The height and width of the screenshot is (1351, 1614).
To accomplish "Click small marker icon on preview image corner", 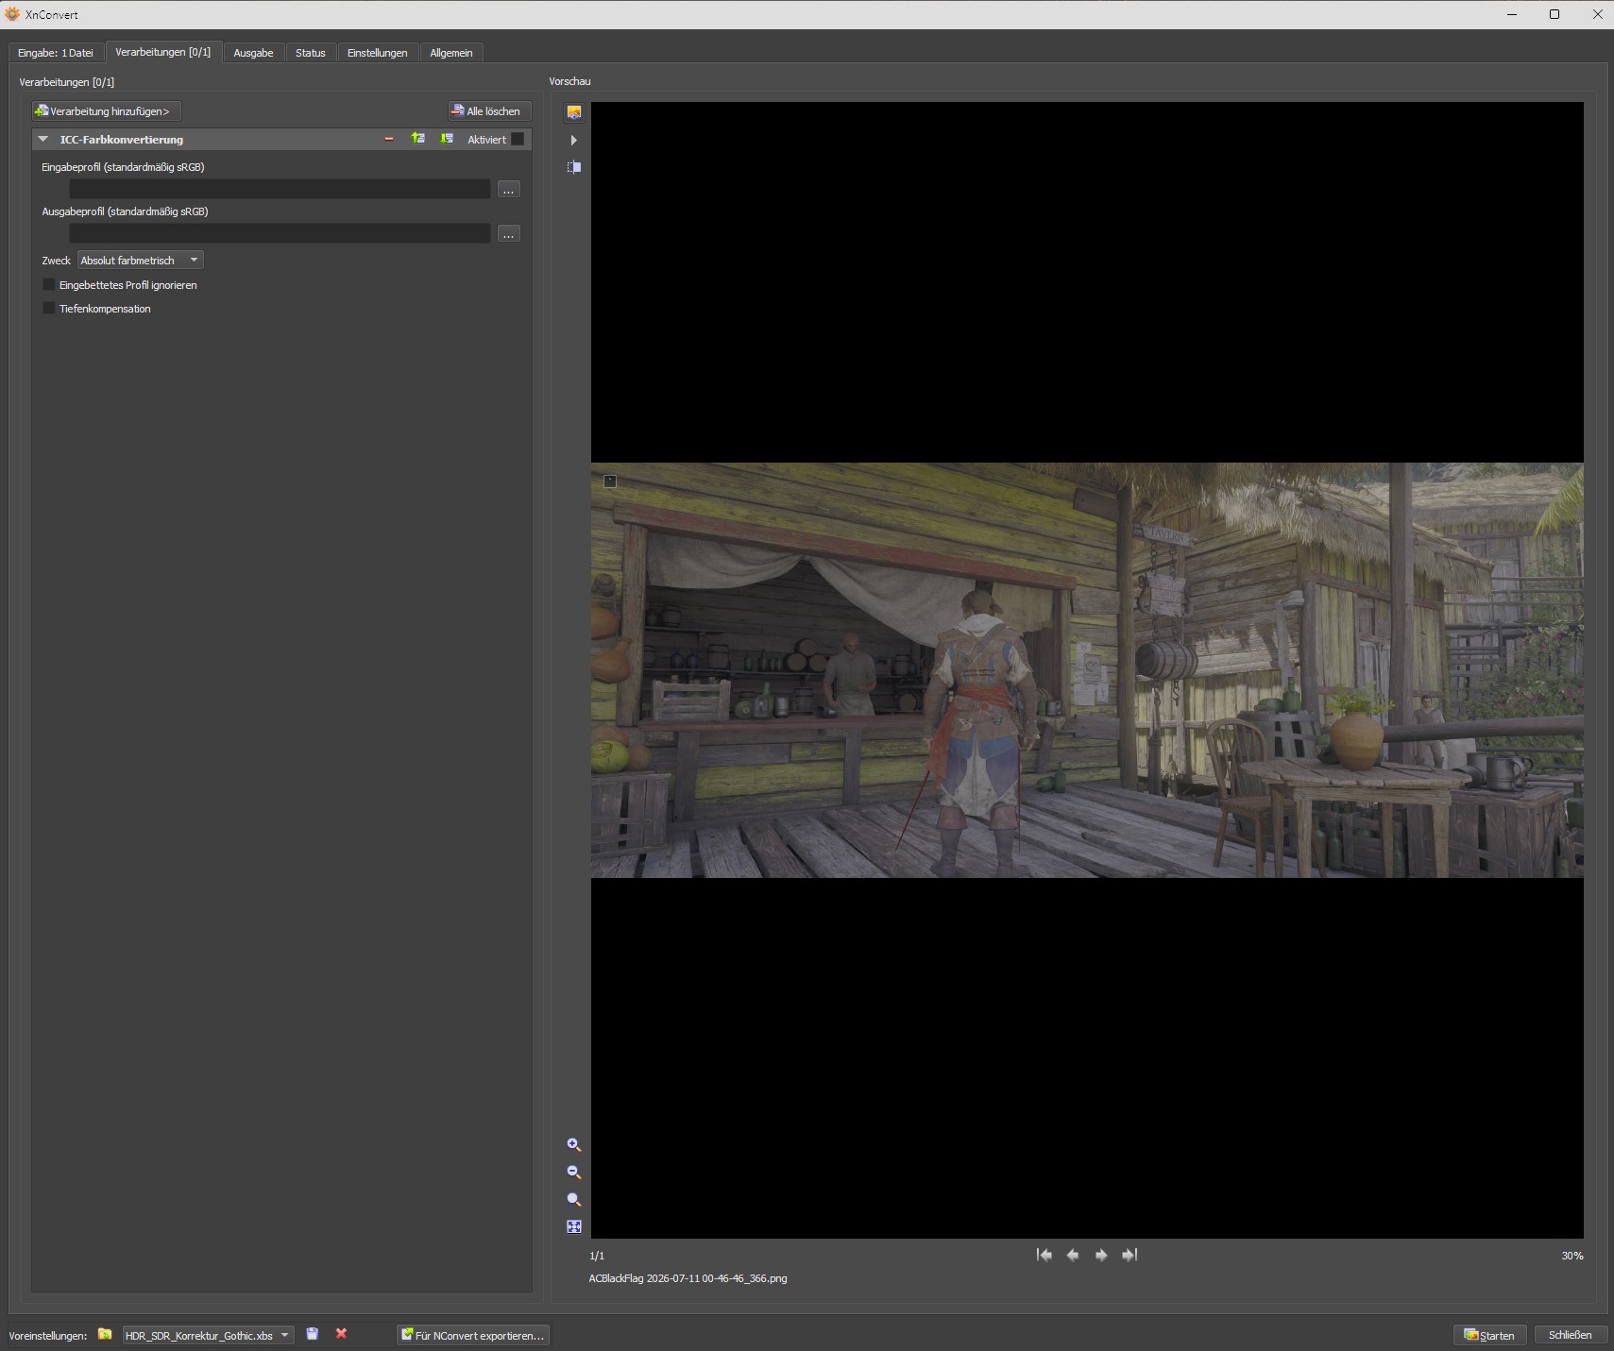I will (x=610, y=481).
